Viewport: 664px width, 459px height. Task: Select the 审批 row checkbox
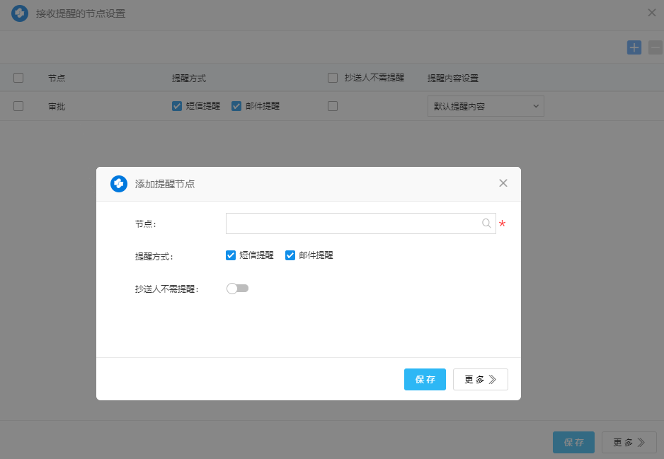pyautogui.click(x=18, y=106)
